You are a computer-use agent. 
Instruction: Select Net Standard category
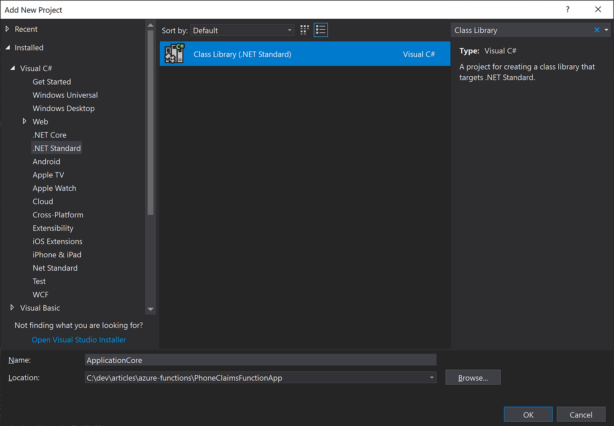click(x=55, y=268)
